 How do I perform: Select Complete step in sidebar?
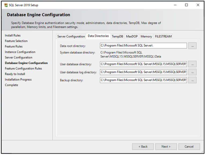coord(12,85)
